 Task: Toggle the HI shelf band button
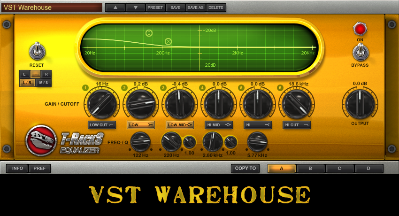258,125
